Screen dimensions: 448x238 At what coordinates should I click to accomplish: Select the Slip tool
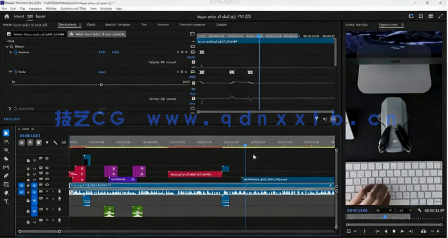pyautogui.click(x=6, y=167)
